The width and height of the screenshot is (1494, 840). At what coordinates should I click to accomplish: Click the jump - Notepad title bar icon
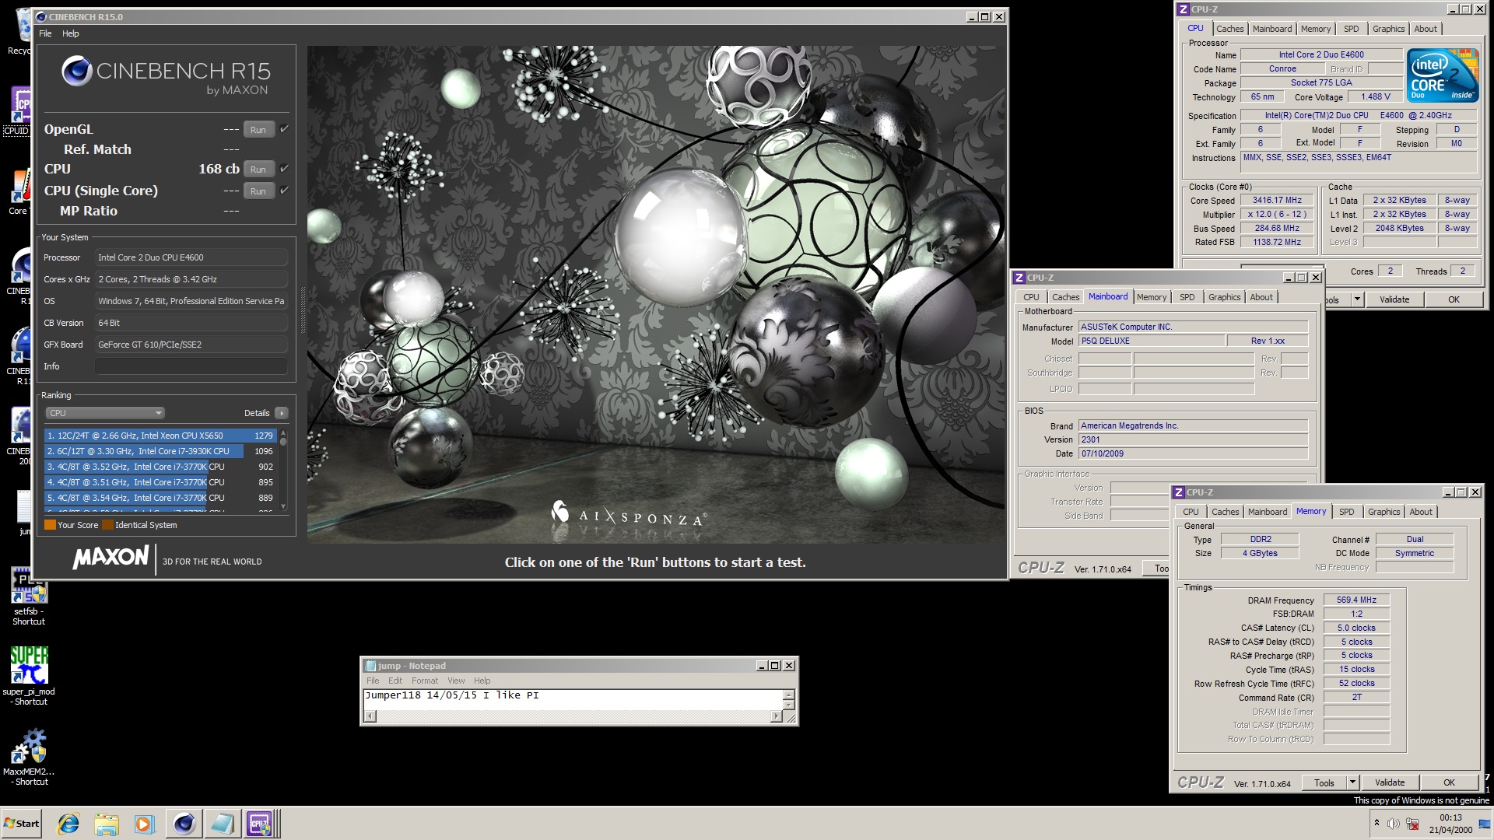click(371, 666)
